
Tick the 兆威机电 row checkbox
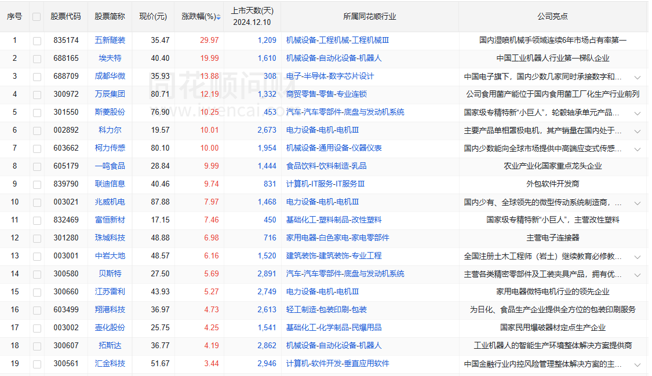click(x=37, y=202)
